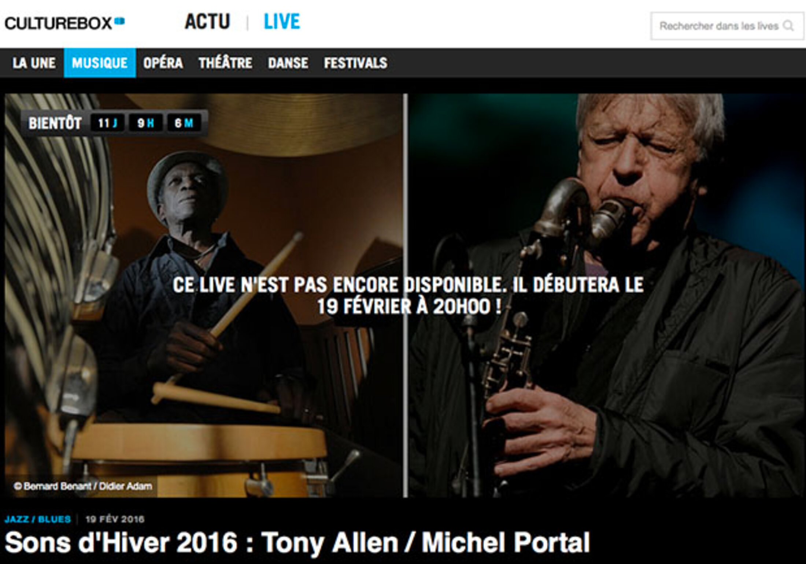Select the LA UNE tab

pos(34,63)
